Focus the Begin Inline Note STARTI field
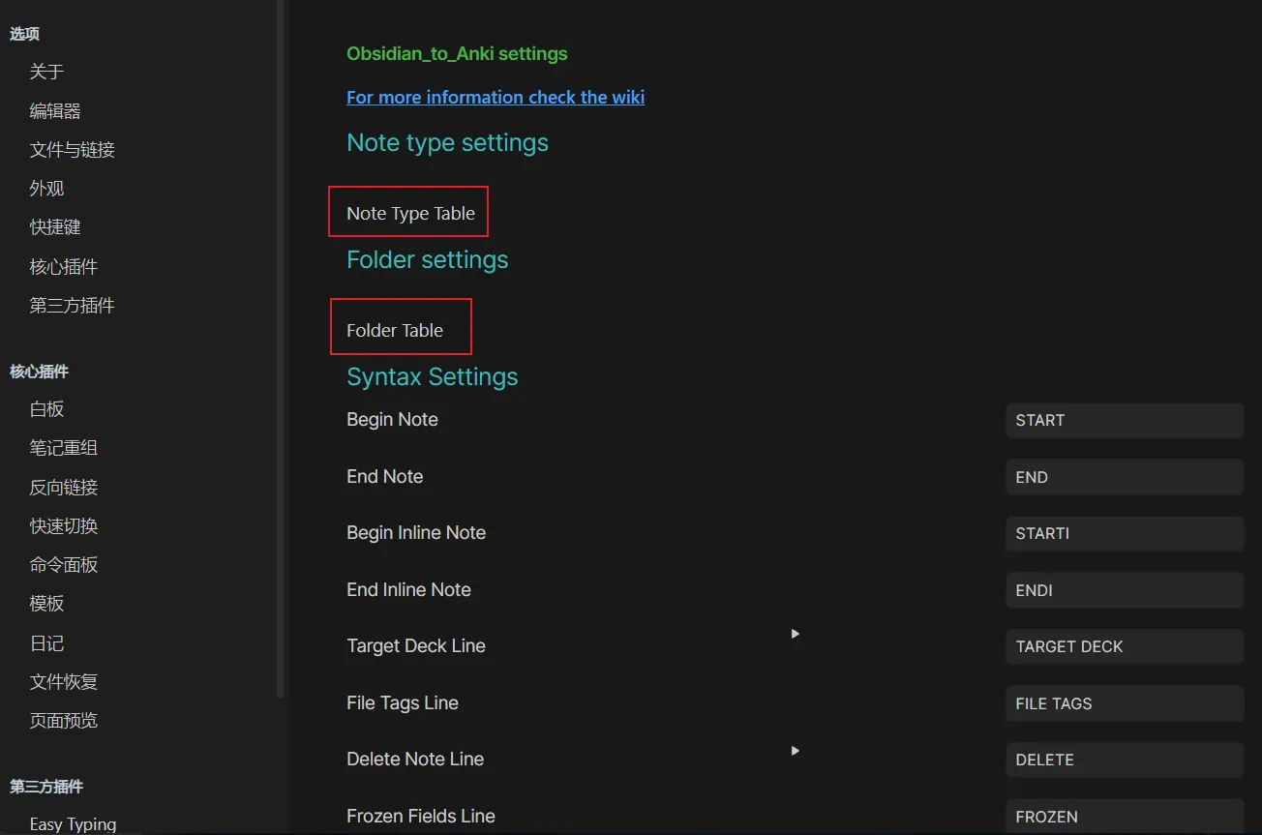The height and width of the screenshot is (835, 1262). click(1125, 533)
